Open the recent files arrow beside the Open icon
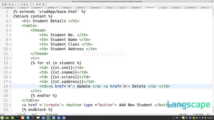The height and width of the screenshot is (120, 214). (7, 4)
